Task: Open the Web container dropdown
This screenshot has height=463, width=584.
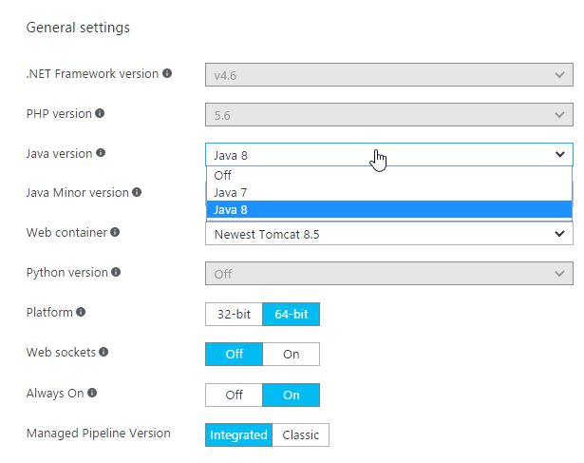Action: tap(388, 234)
